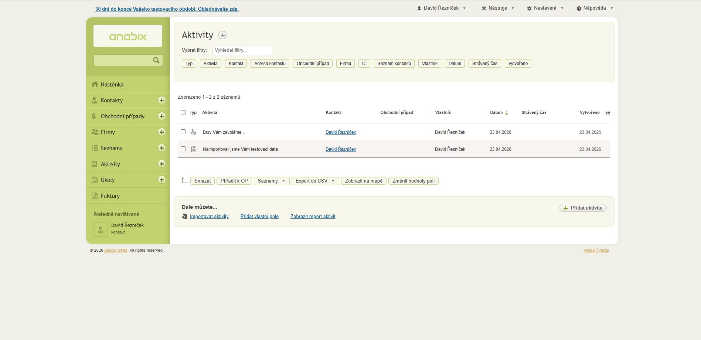The height and width of the screenshot is (340, 701).
Task: Click Změnit hodnoty polí button
Action: [x=414, y=181]
